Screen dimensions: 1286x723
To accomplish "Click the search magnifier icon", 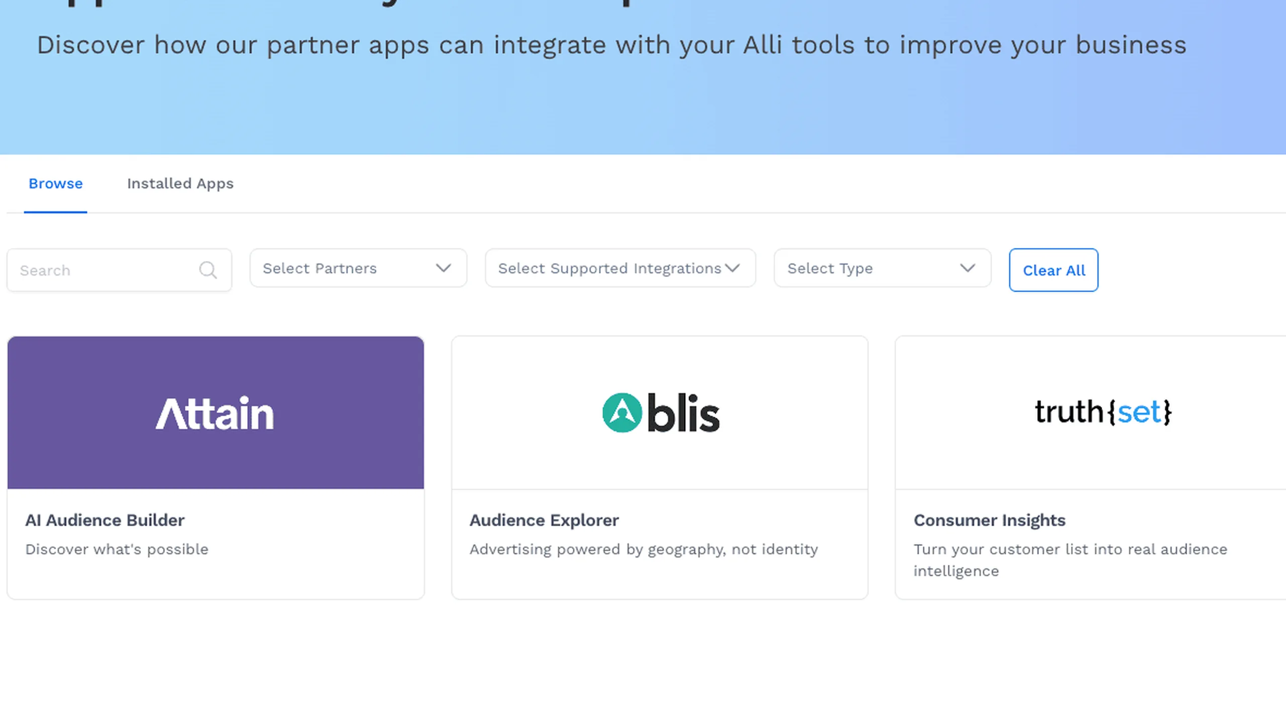I will click(207, 270).
